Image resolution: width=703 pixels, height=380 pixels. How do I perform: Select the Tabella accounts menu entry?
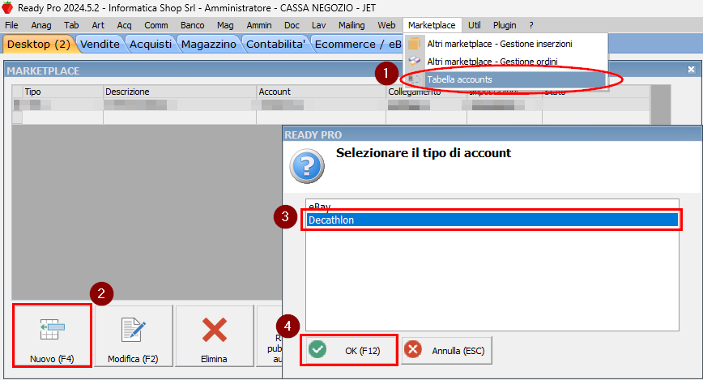pos(505,79)
